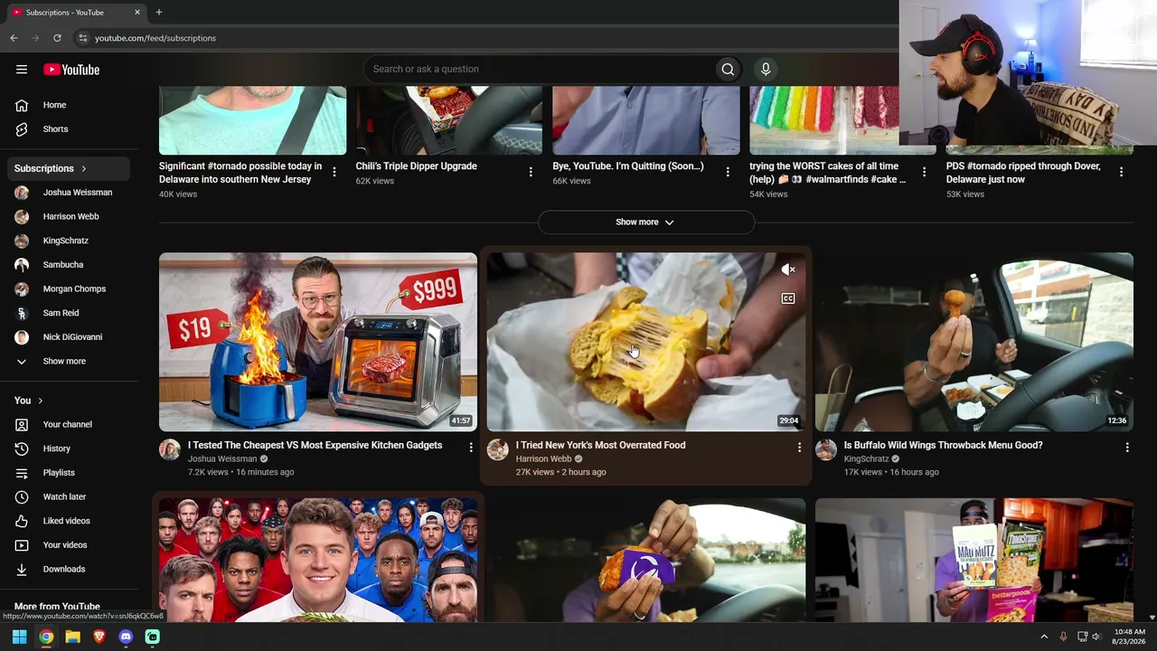
Task: Open Harrison Webb in sidebar subscriptions
Action: tap(69, 217)
